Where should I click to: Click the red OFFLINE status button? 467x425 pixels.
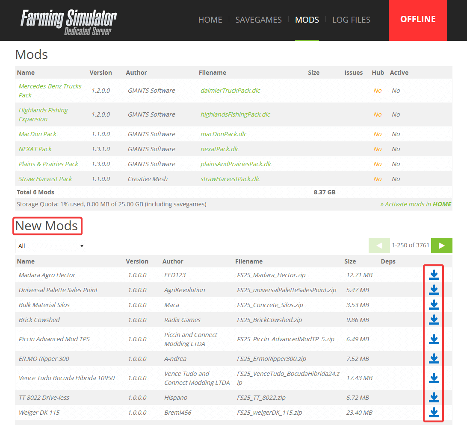[x=417, y=20]
